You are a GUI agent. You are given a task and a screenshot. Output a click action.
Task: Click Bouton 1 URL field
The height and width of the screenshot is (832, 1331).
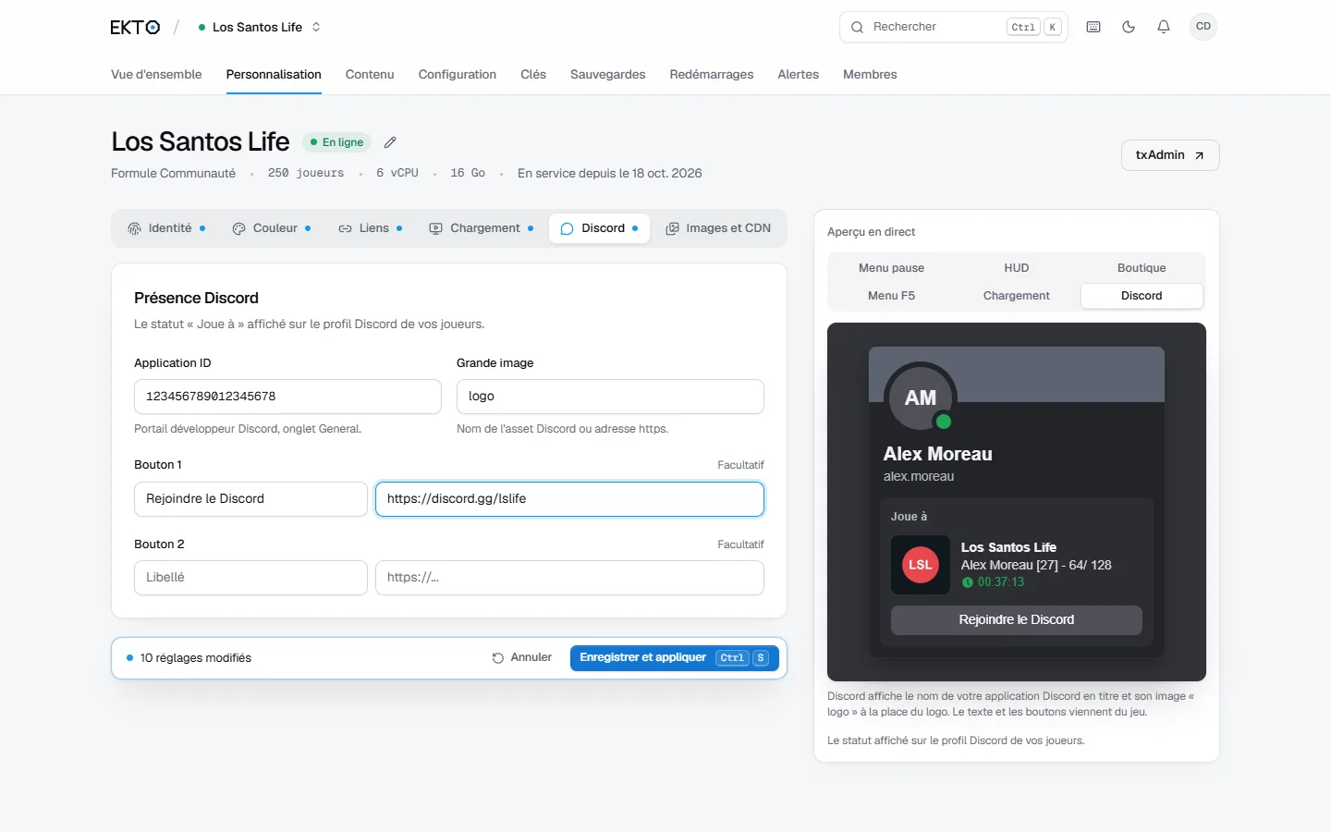point(569,499)
